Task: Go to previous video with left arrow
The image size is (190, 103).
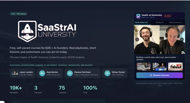Action: tap(137, 39)
